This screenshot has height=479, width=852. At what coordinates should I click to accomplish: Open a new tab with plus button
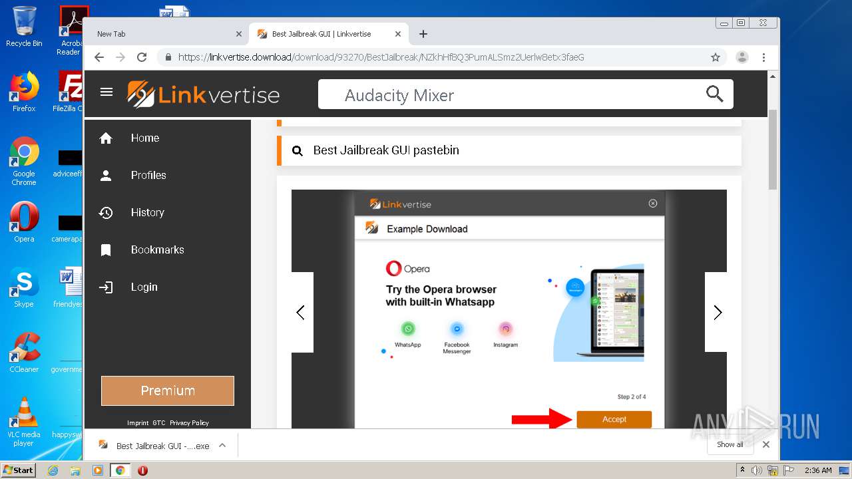pos(423,34)
